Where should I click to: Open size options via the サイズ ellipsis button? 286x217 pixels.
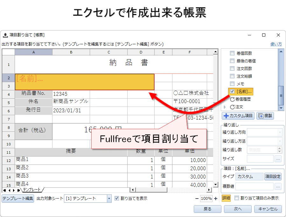tap(278, 159)
